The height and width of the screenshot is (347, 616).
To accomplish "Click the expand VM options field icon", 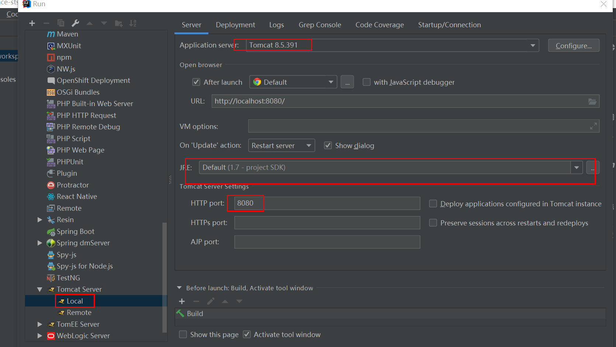I will pos(593,126).
